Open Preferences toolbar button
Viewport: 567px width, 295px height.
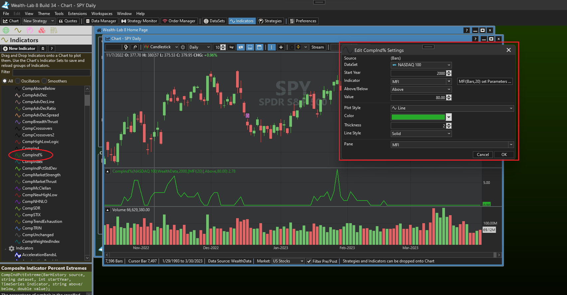click(x=303, y=21)
